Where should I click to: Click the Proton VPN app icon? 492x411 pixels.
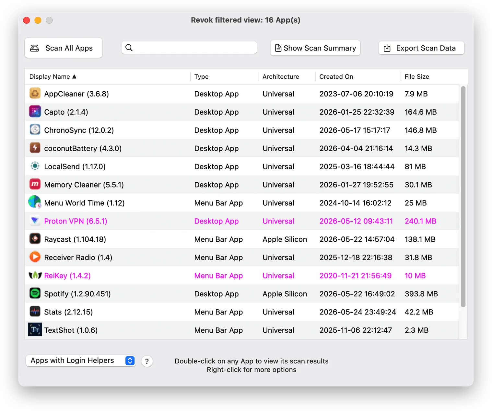tap(35, 221)
